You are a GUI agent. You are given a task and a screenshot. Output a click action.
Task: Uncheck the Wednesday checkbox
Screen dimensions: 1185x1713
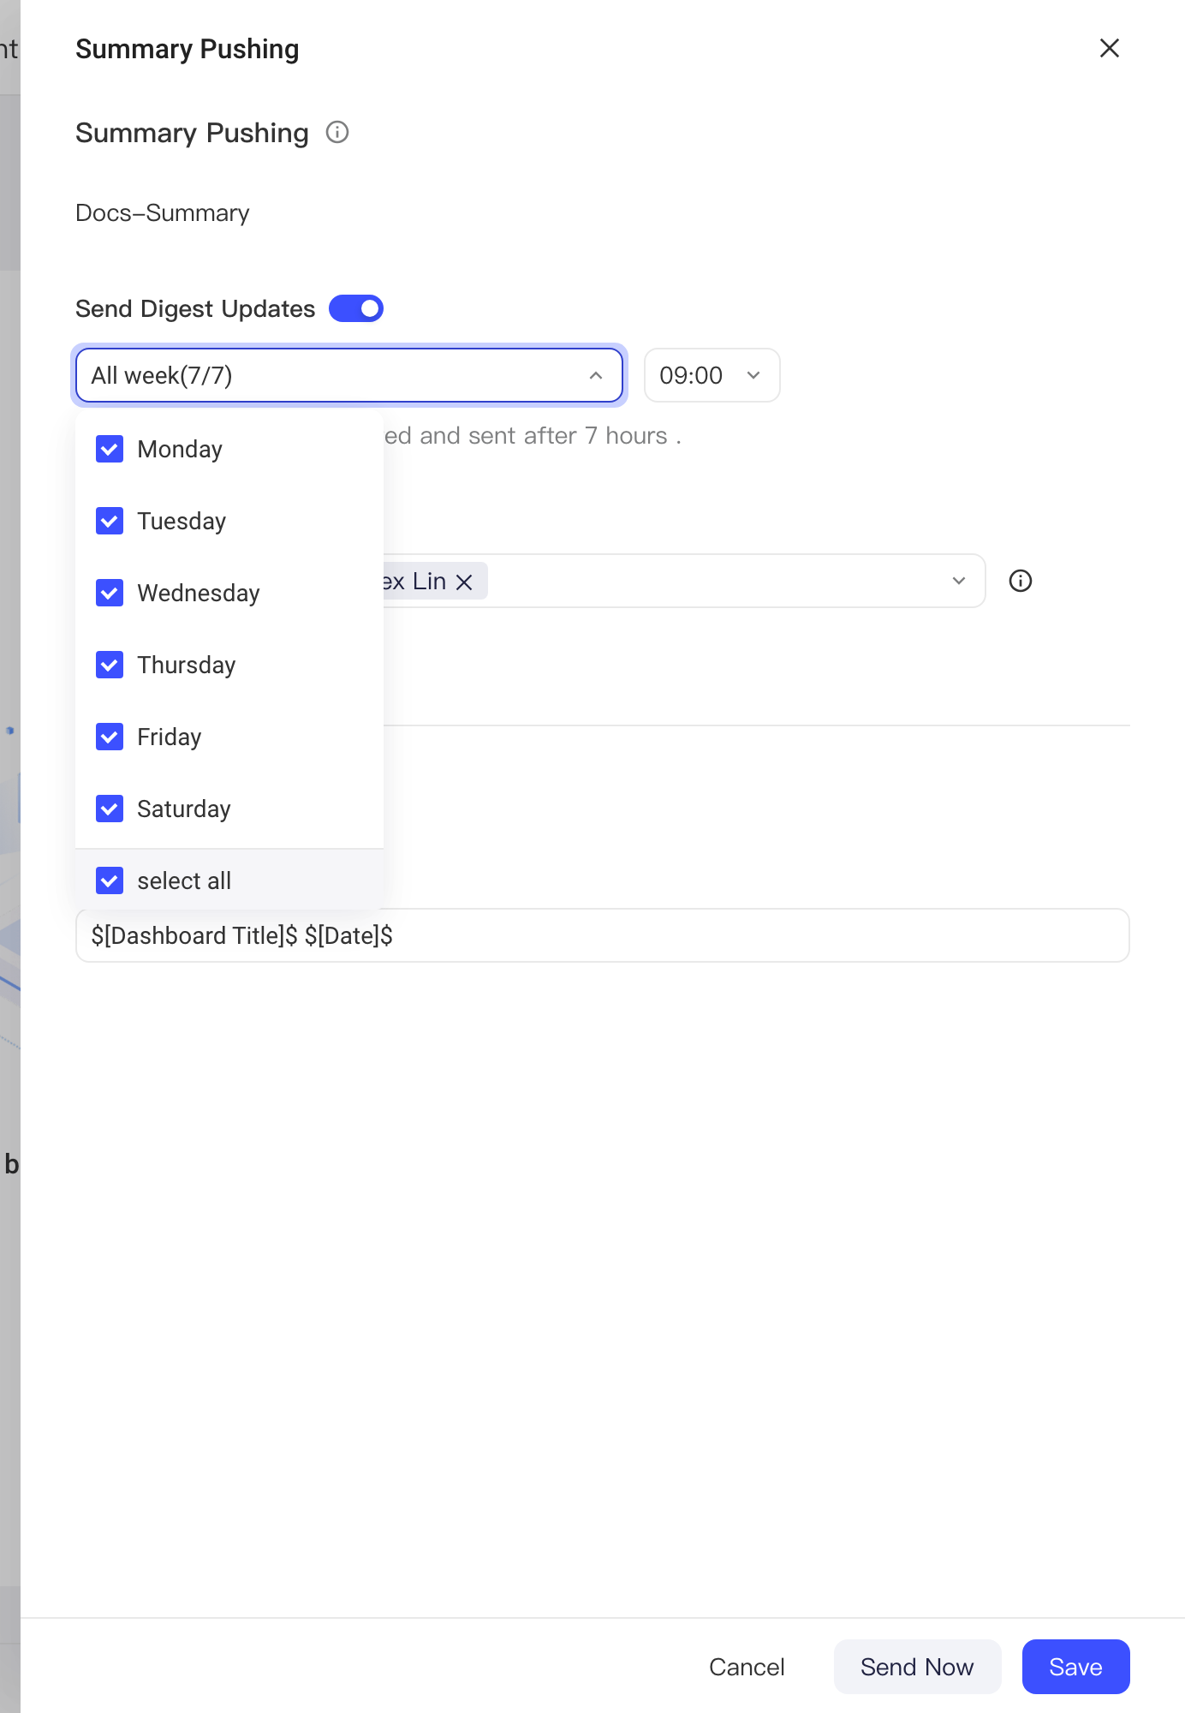pos(110,593)
